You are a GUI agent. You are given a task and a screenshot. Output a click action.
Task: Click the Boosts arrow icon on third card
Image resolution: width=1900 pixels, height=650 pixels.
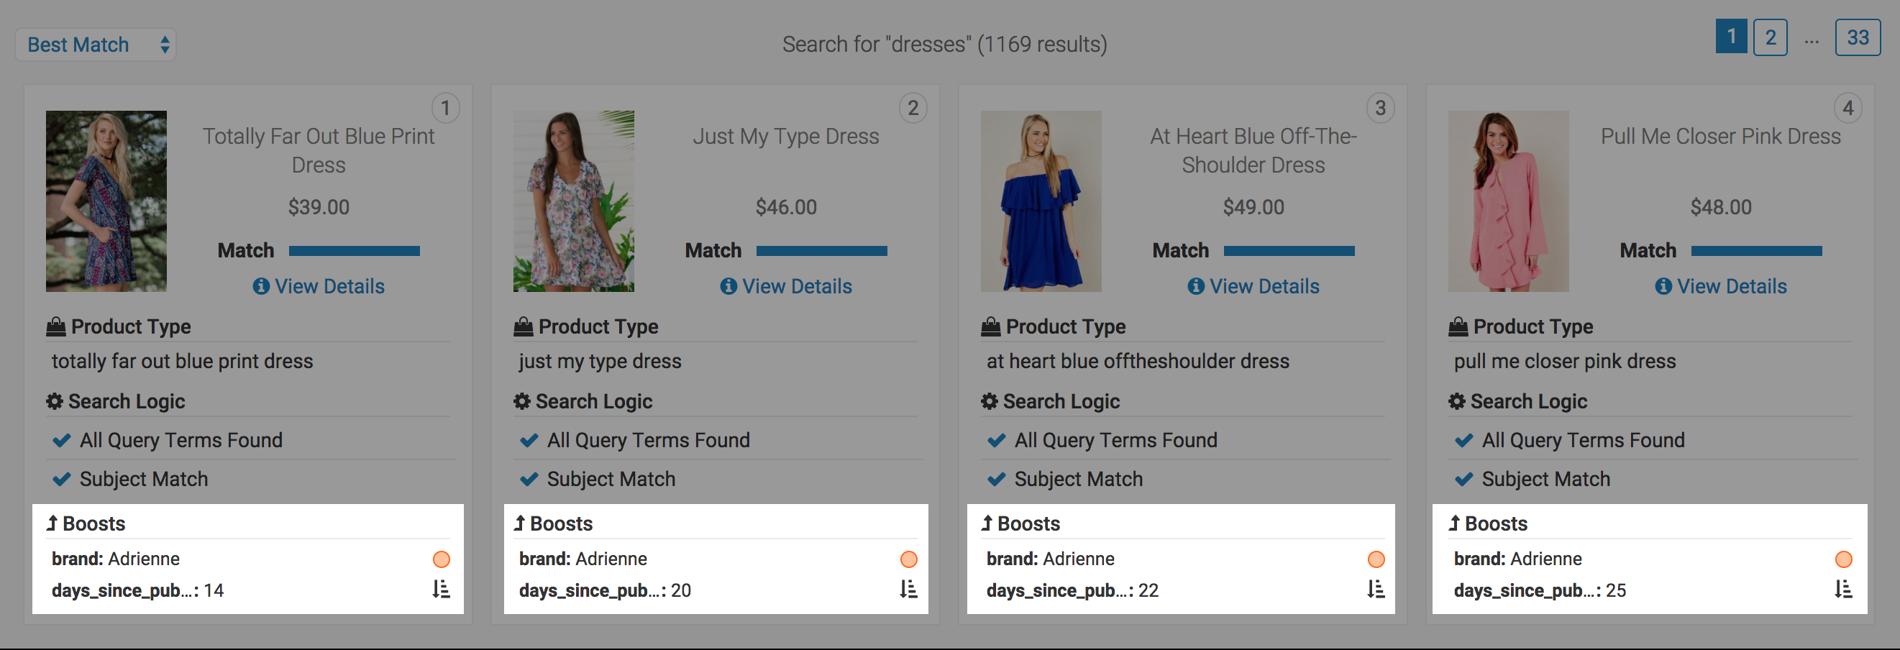point(986,523)
